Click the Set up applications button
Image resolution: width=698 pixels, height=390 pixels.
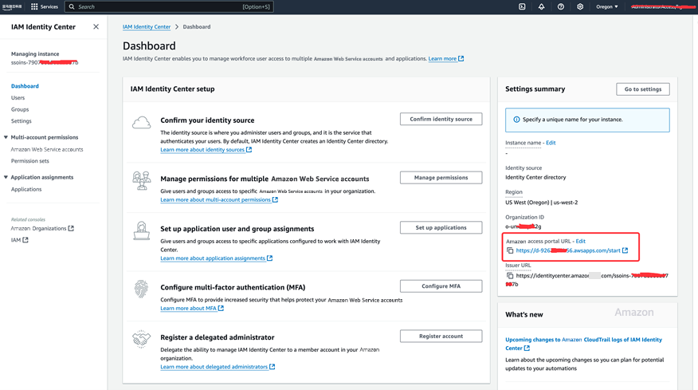pyautogui.click(x=441, y=227)
